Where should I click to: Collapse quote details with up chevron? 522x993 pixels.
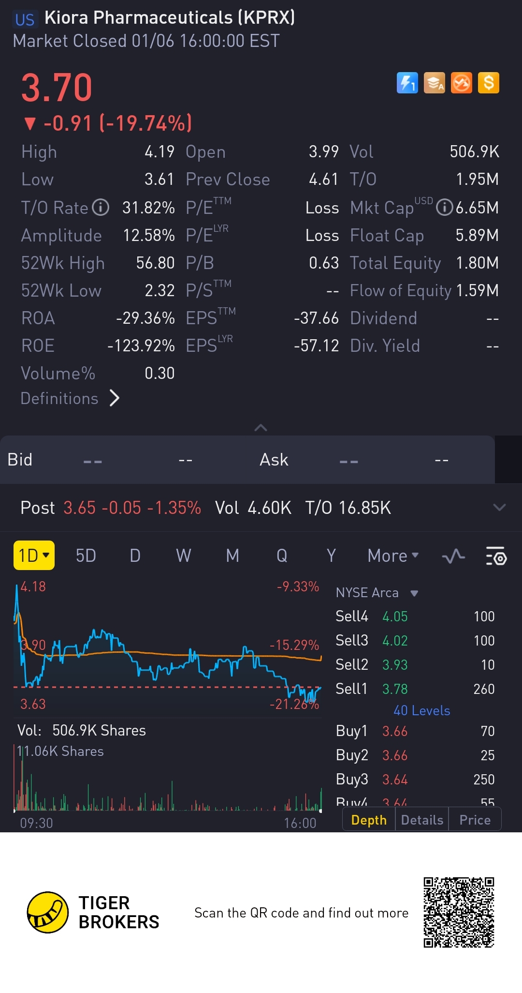[x=261, y=428]
